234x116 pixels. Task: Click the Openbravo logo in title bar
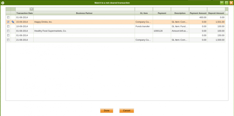(x=3, y=3)
